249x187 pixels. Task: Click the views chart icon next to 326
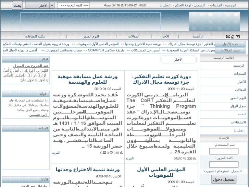click(195, 159)
